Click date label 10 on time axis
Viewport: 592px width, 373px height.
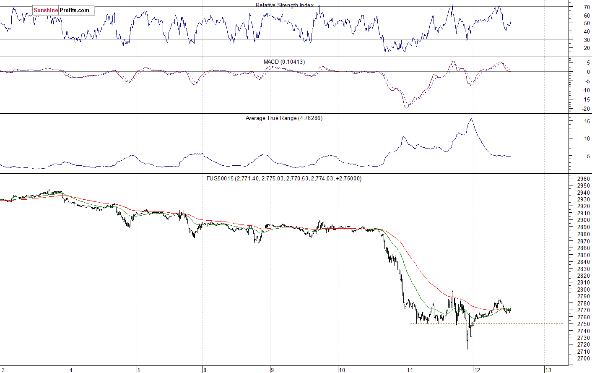tap(342, 370)
